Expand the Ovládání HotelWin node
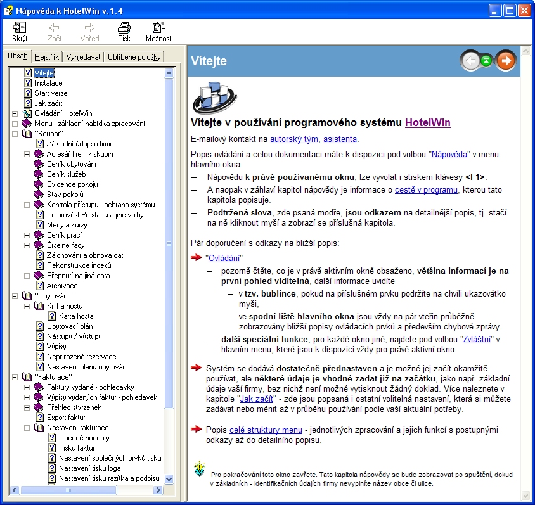Viewport: 535px width, 505px height. (15, 113)
